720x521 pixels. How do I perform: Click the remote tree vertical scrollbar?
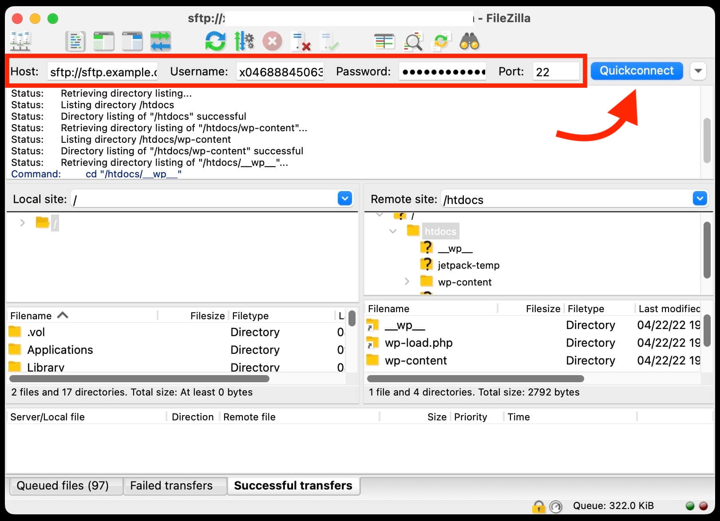pyautogui.click(x=707, y=250)
